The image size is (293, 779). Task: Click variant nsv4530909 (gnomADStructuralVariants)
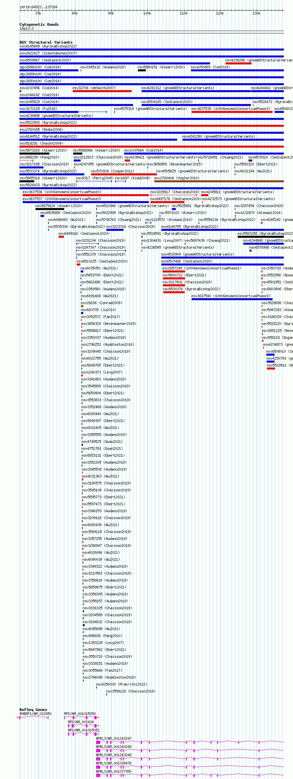tap(198, 254)
